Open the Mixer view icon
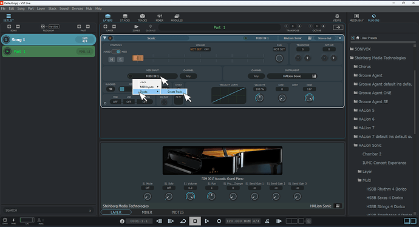 [x=160, y=18]
